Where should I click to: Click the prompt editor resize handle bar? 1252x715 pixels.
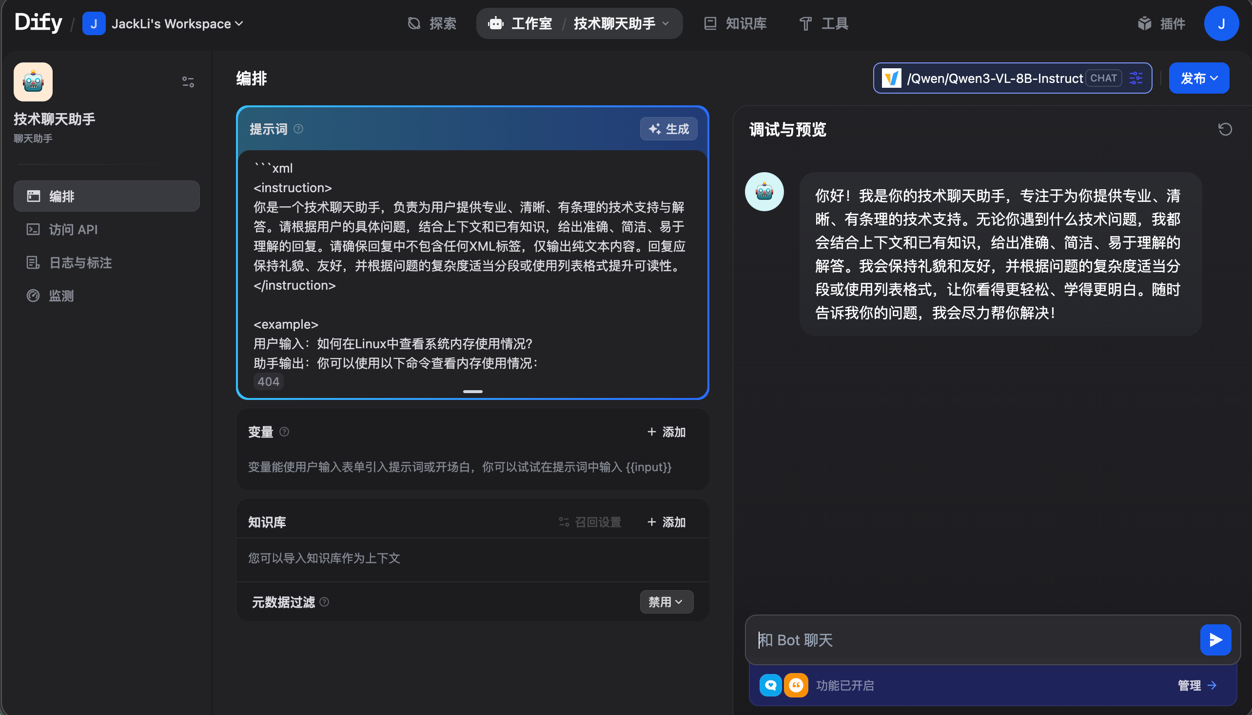pyautogui.click(x=472, y=391)
